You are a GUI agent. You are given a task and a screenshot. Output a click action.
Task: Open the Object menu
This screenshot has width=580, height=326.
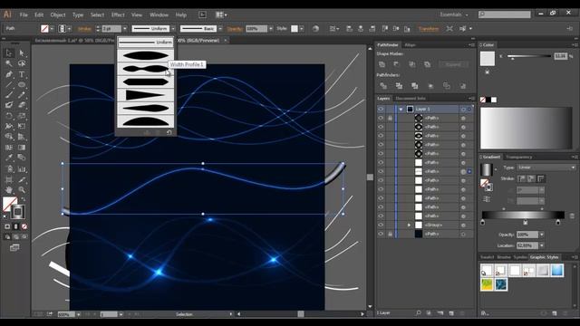coord(58,14)
